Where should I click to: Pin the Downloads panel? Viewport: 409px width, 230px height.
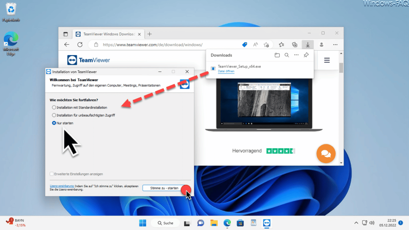point(306,55)
